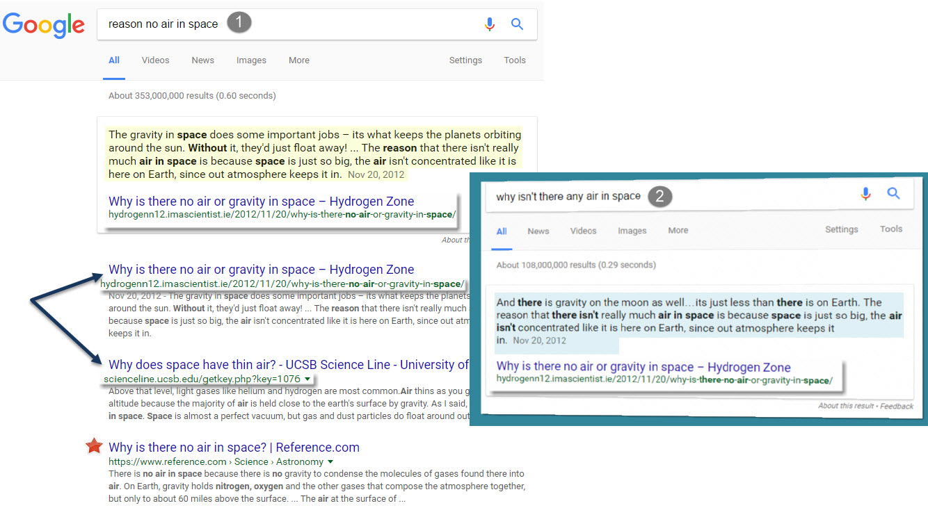
Task: Select Images tab in first search
Action: (251, 60)
